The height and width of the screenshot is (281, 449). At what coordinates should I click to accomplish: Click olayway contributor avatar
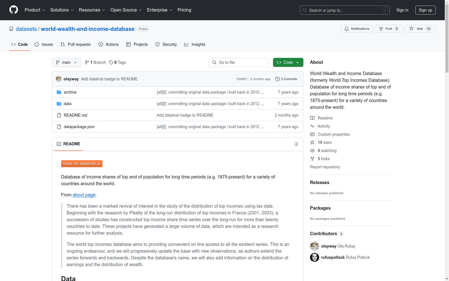pos(315,246)
